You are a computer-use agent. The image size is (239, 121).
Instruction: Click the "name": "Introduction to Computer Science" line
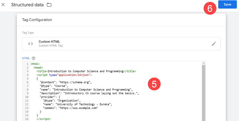pos(86,89)
